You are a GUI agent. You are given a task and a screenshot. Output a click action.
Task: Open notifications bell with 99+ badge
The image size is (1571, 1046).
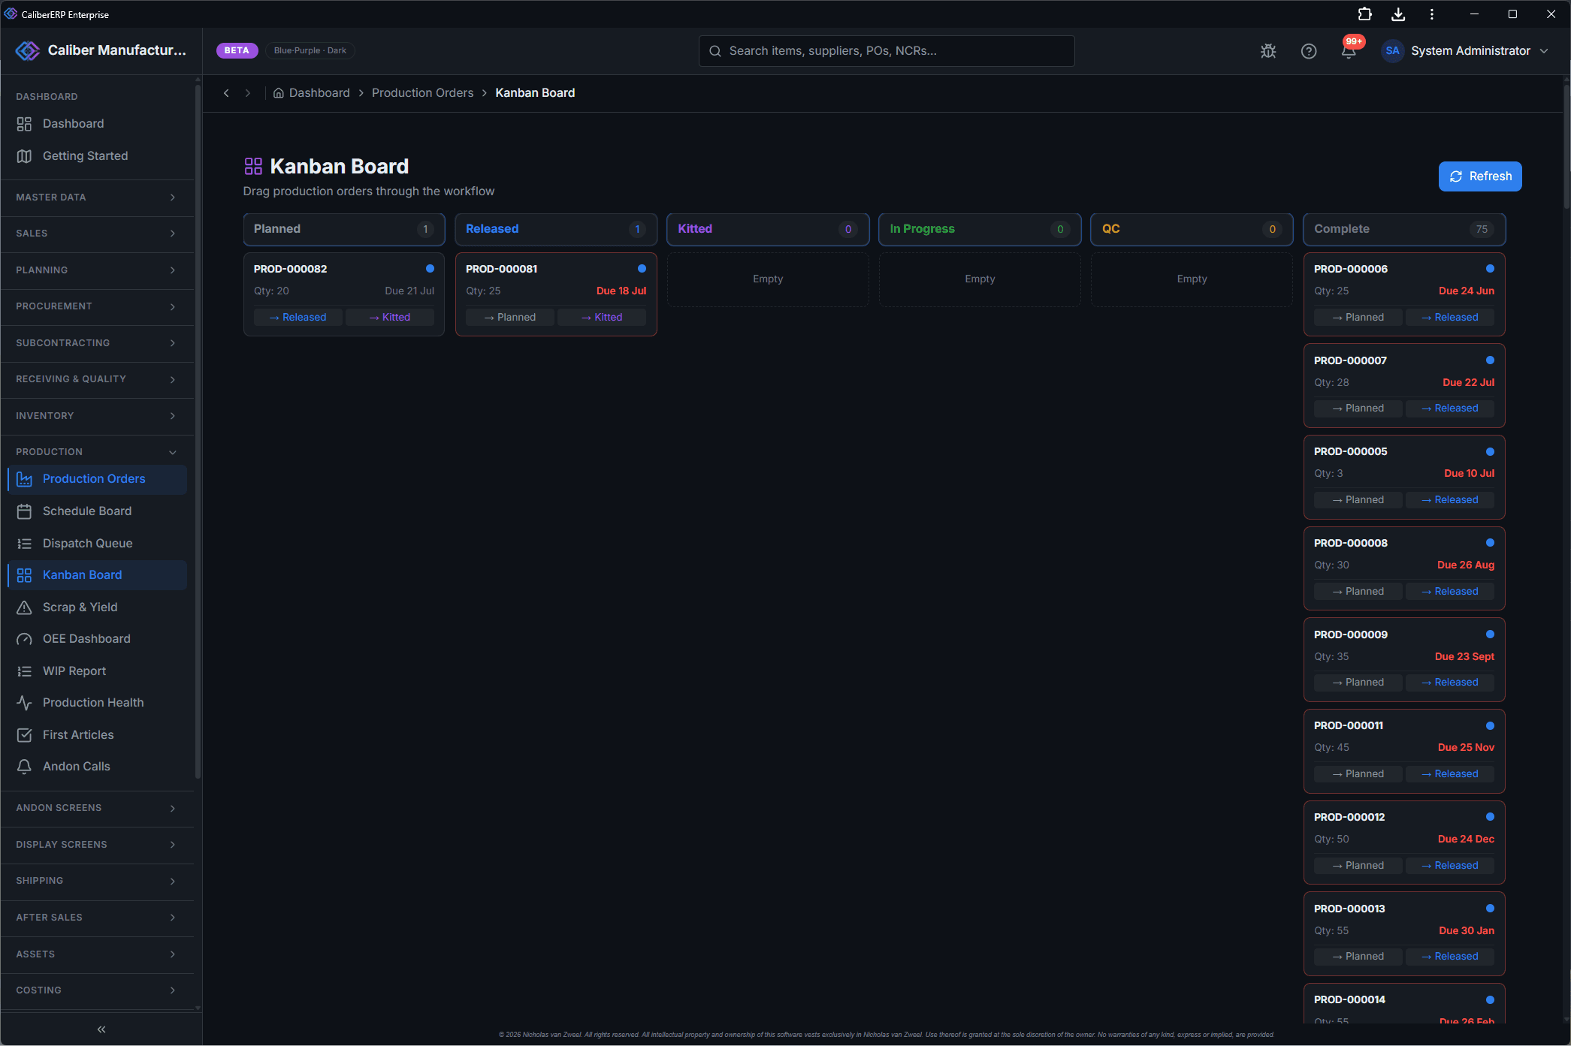[1349, 50]
